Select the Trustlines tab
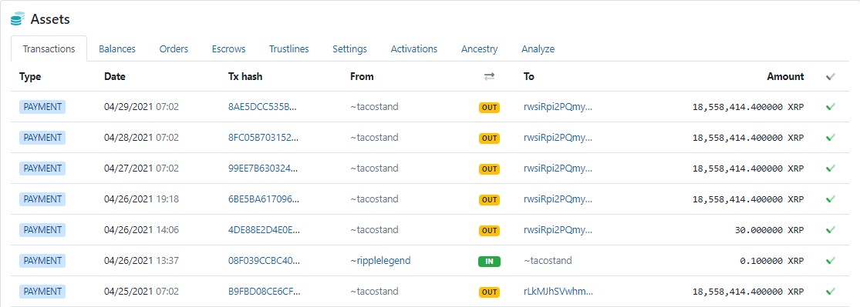This screenshot has width=860, height=307. click(289, 48)
